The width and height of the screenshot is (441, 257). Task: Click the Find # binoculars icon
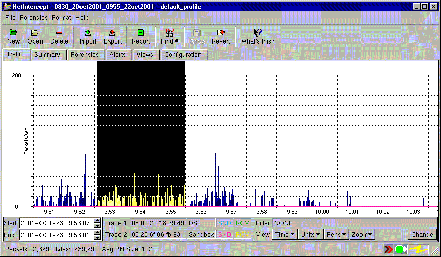[x=169, y=33]
